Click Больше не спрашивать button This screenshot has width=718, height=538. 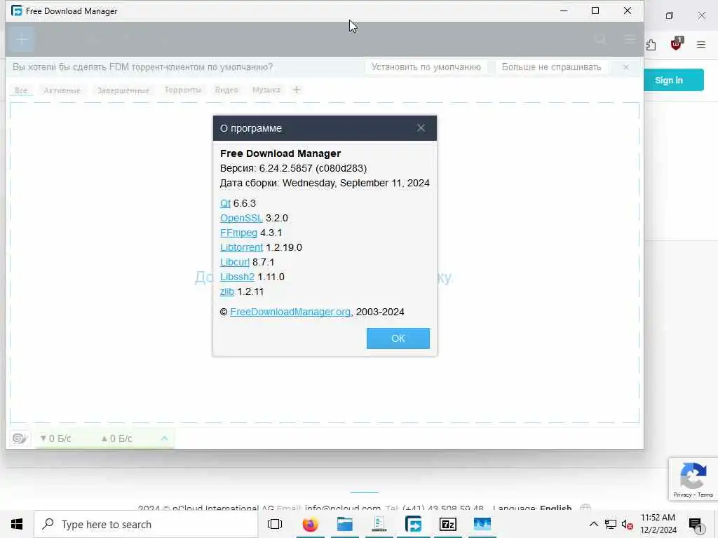click(x=551, y=67)
